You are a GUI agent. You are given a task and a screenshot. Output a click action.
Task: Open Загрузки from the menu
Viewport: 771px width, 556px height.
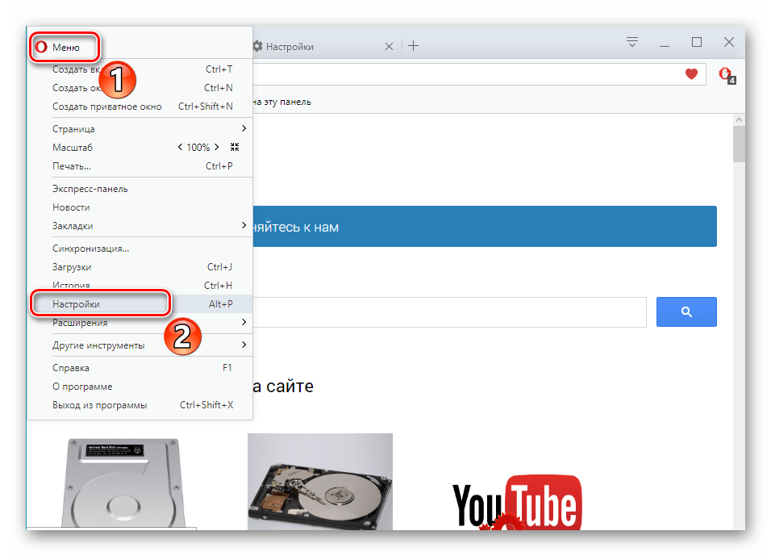(72, 267)
